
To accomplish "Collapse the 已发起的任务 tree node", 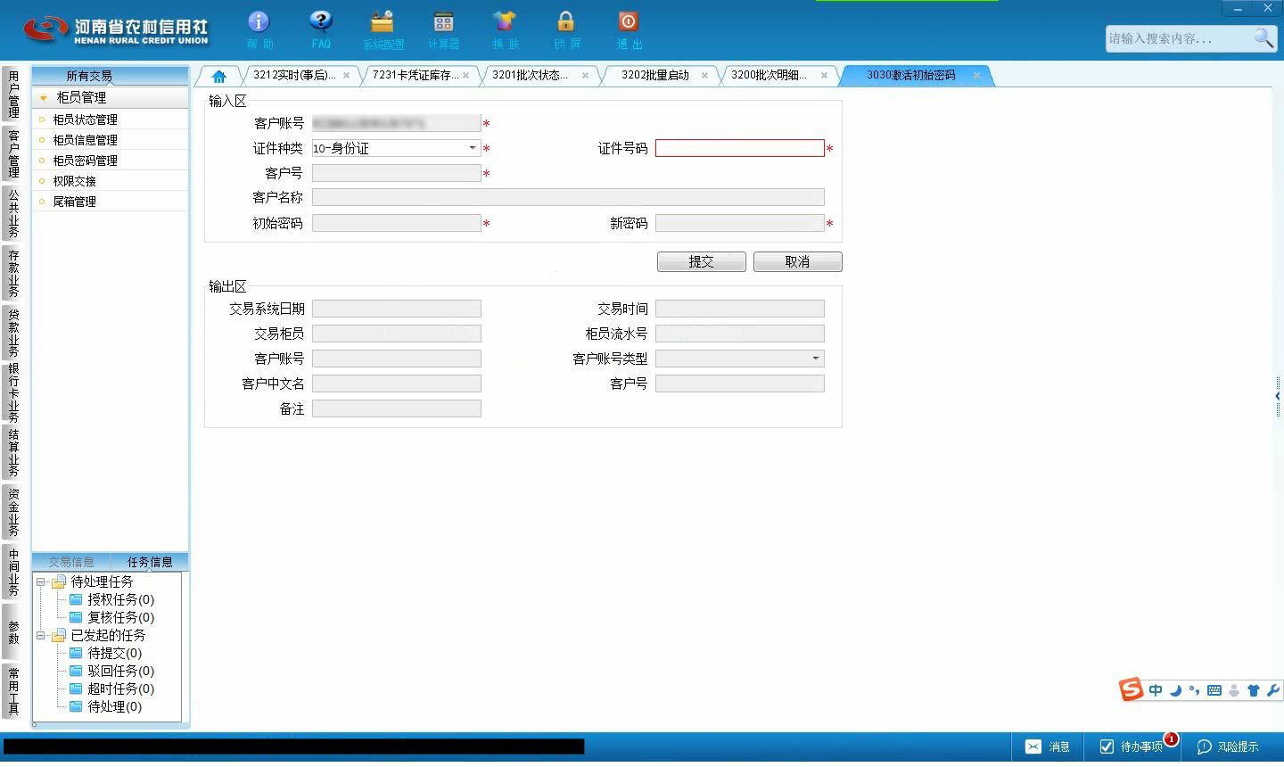I will 40,635.
